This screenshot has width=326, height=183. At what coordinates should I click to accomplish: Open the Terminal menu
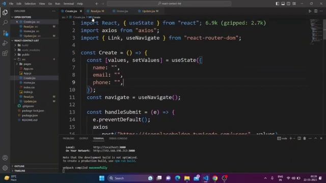coord(69,4)
